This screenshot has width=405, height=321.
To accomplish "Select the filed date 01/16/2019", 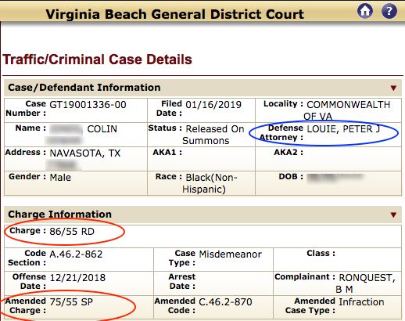I will click(x=213, y=105).
